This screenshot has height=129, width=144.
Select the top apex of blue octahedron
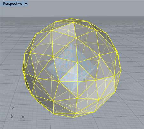(x=72, y=44)
